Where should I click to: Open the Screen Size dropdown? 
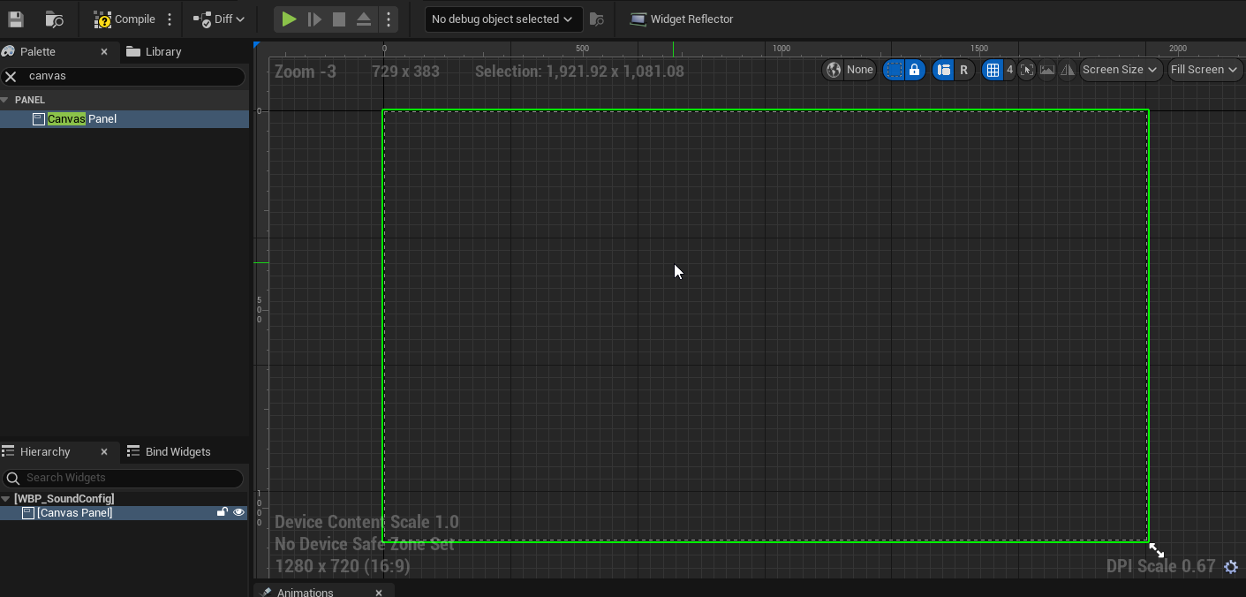[1121, 70]
